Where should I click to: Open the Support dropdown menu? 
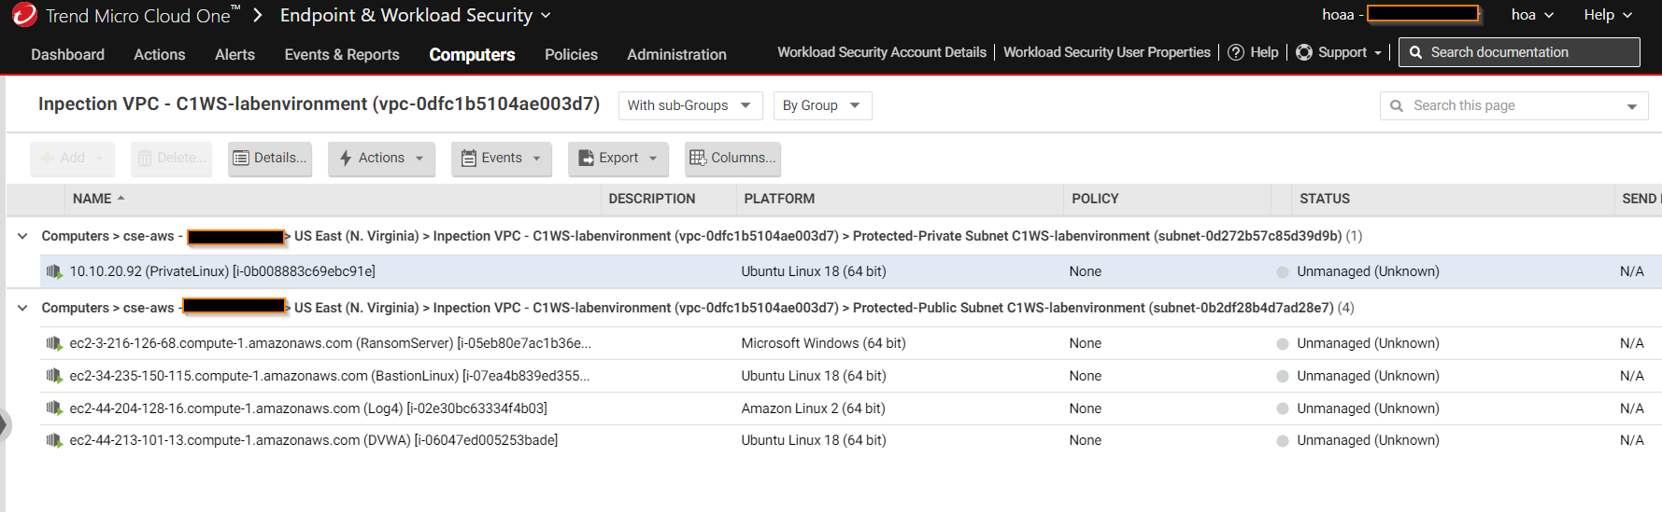click(1339, 52)
